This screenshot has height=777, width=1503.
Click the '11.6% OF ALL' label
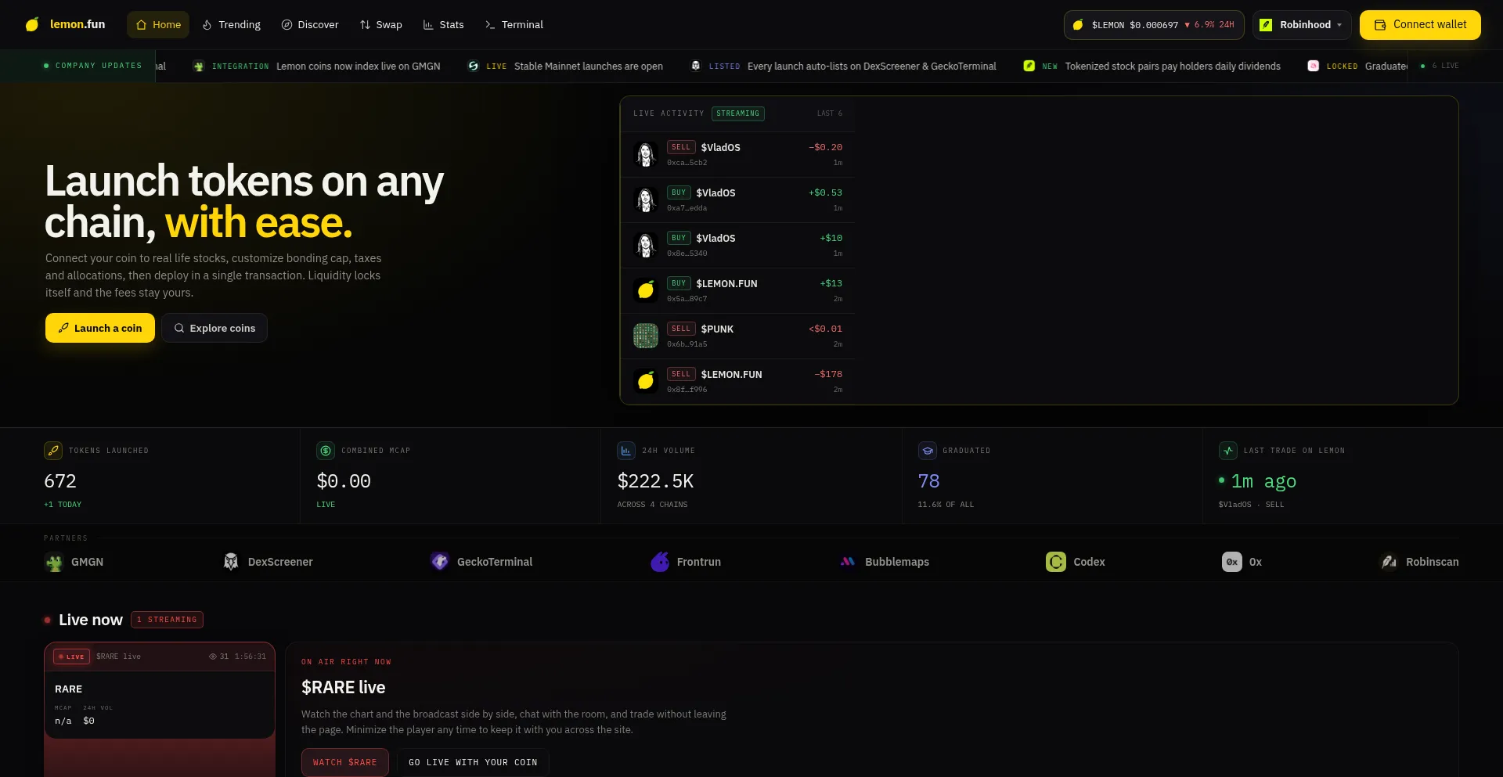click(x=946, y=505)
